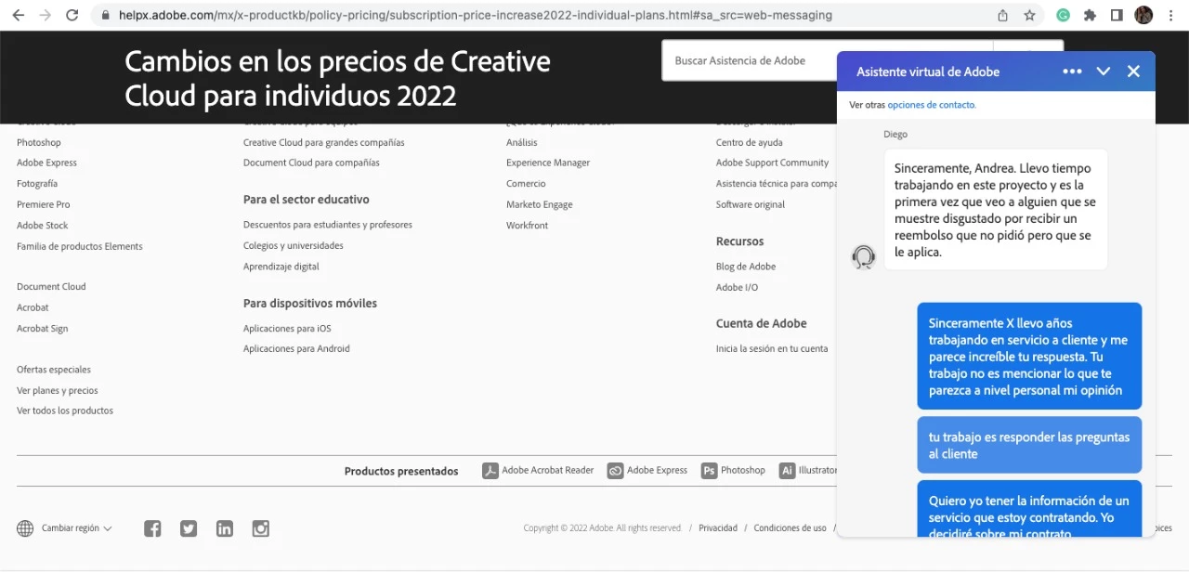Click the Instagram icon in the footer
This screenshot has height=573, width=1189.
[261, 528]
